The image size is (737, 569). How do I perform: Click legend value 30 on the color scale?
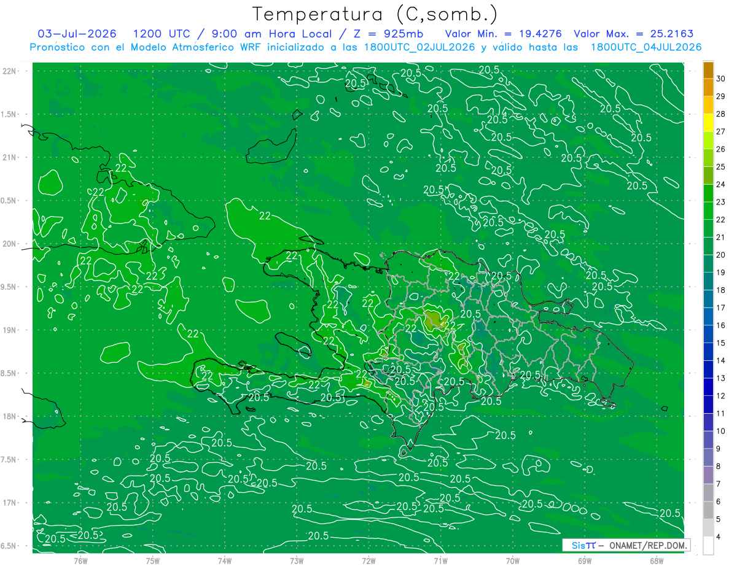720,79
